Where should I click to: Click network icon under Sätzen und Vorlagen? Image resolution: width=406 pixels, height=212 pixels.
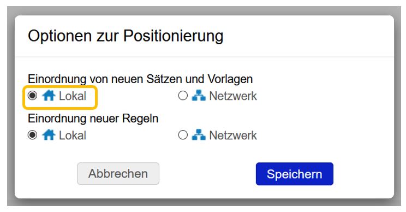point(199,96)
